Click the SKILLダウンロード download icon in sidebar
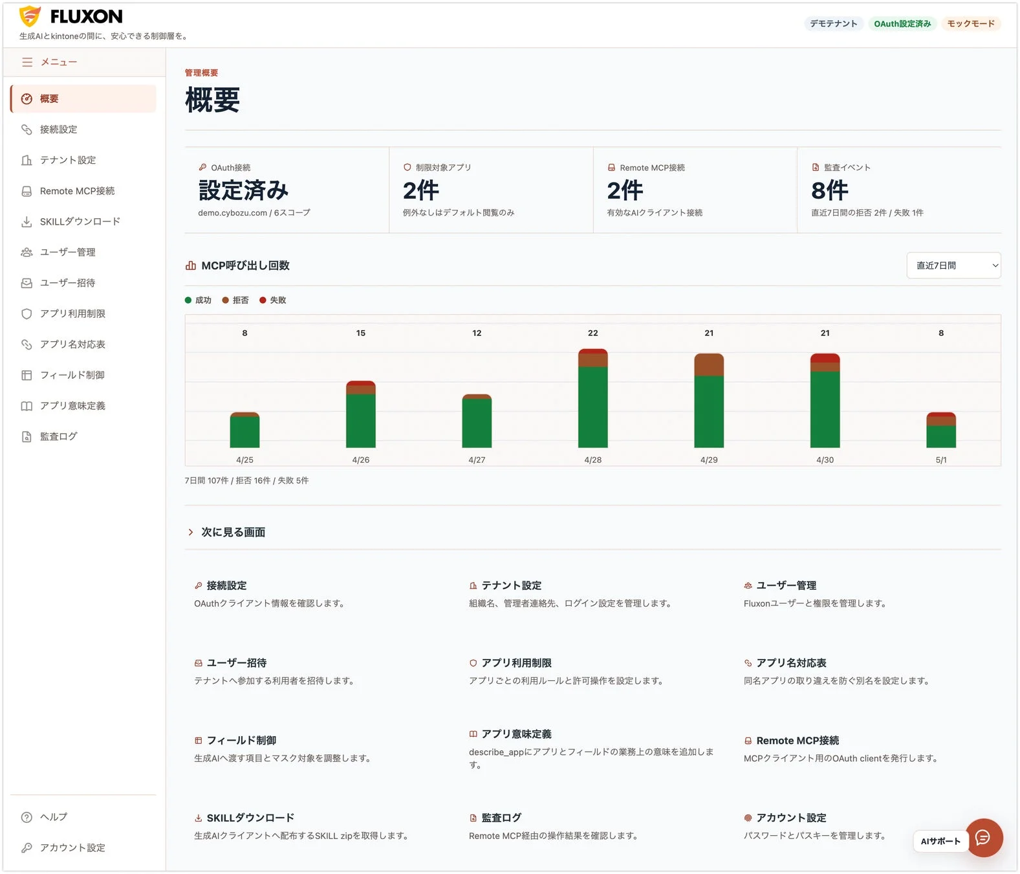This screenshot has height=874, width=1020. click(27, 221)
